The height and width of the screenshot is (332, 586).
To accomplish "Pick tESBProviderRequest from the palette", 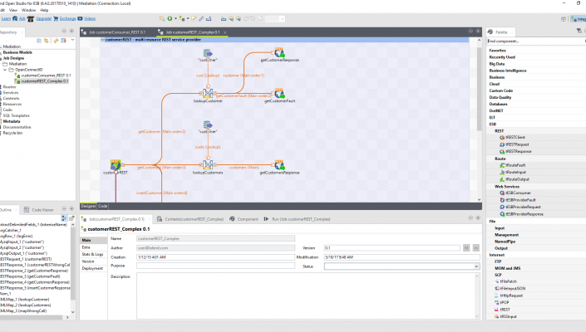I will [523, 207].
